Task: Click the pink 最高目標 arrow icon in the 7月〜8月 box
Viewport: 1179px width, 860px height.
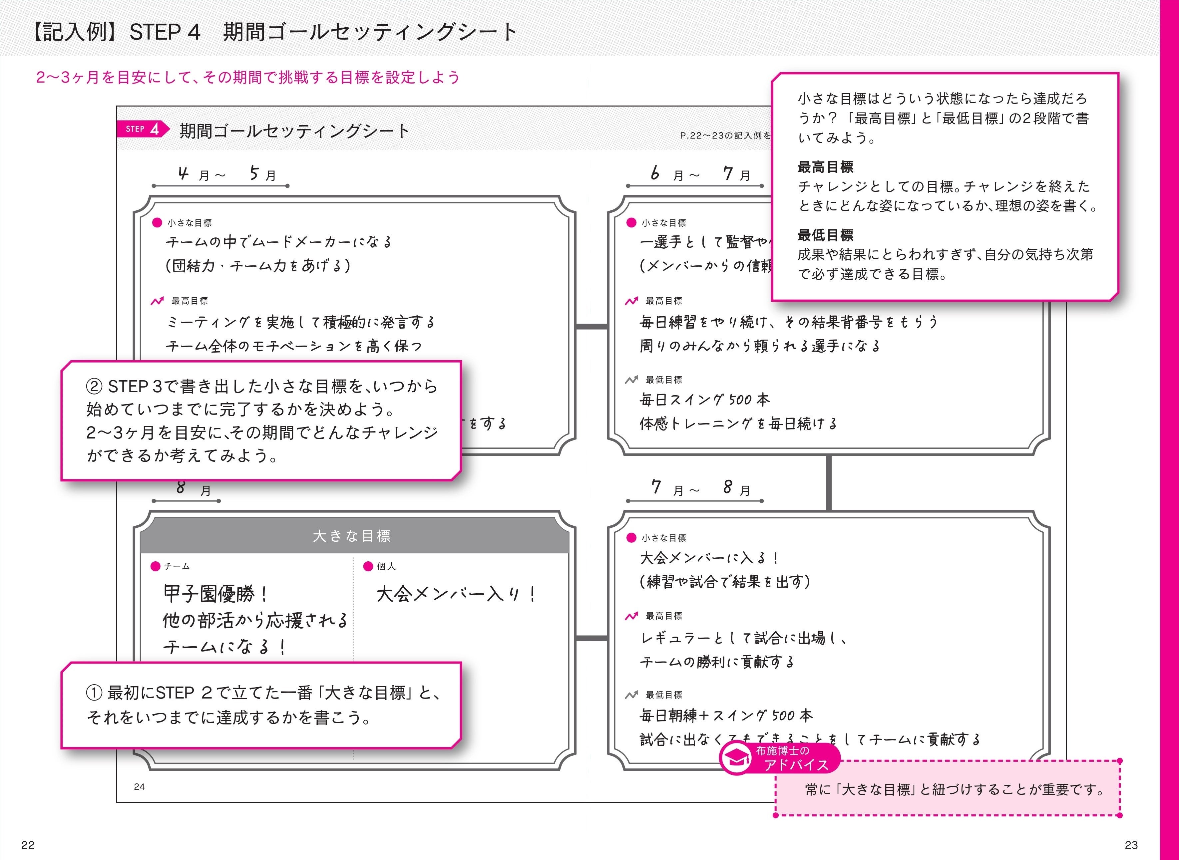Action: coord(631,616)
